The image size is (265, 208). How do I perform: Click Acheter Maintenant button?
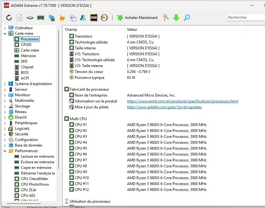pos(137,18)
